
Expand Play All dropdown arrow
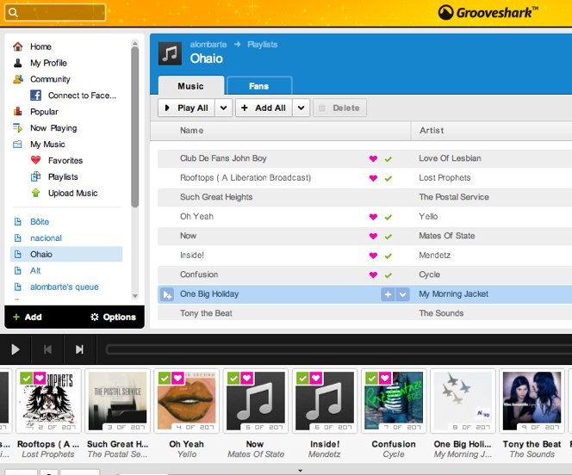(224, 108)
